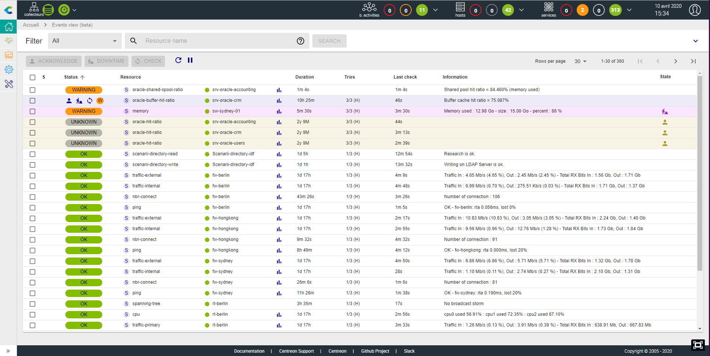Select checkbox for spanning-tree row
Screen dimensions: 710x356
[32, 304]
